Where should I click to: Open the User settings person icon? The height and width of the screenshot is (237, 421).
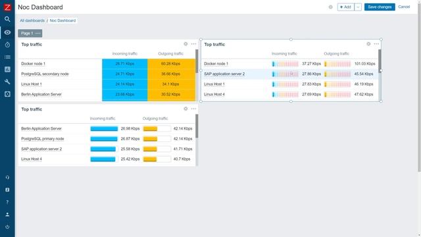pos(7,215)
